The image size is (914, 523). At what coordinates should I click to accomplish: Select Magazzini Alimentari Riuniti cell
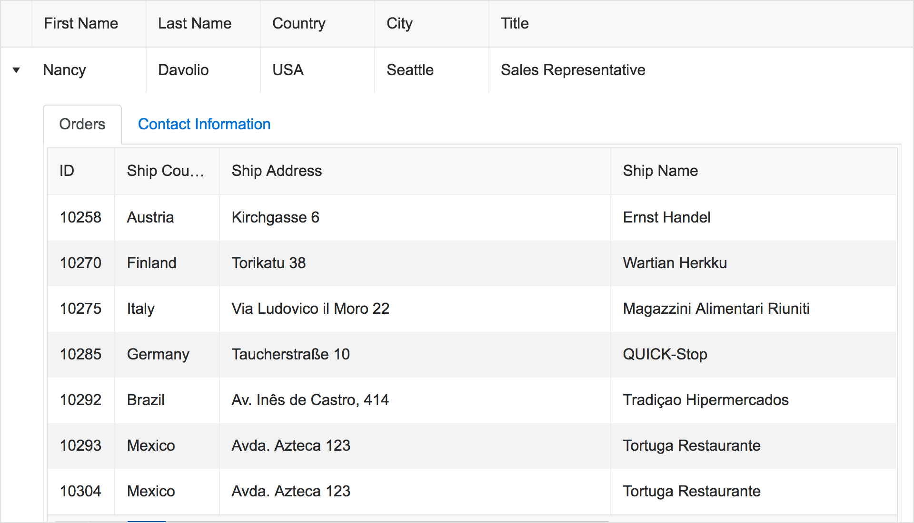click(715, 309)
